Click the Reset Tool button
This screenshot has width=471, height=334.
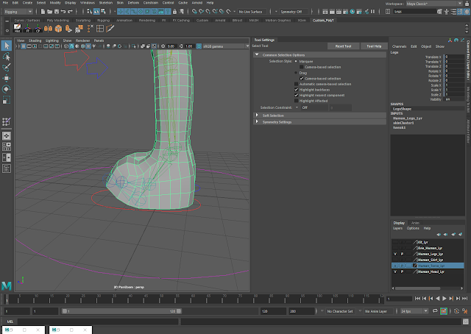pos(343,46)
